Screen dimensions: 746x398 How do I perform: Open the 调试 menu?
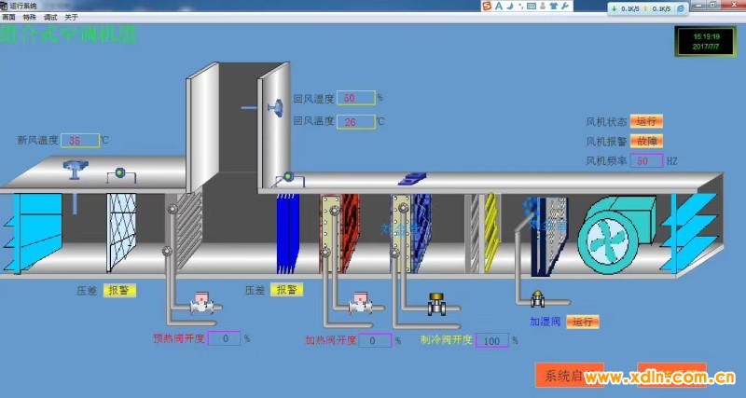pyautogui.click(x=51, y=18)
